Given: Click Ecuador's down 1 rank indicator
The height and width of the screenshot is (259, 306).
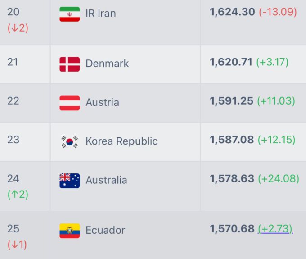Looking at the screenshot, I should [17, 245].
